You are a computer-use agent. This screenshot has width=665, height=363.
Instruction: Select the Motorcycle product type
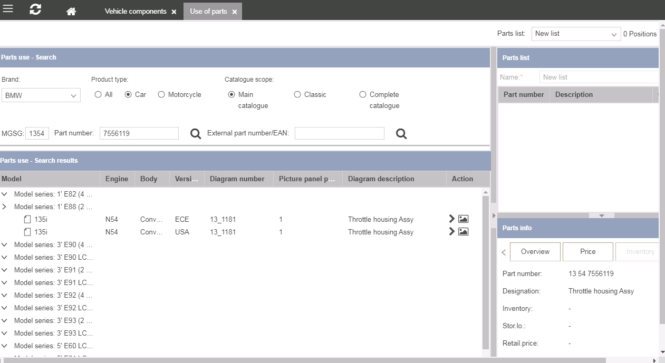[161, 95]
